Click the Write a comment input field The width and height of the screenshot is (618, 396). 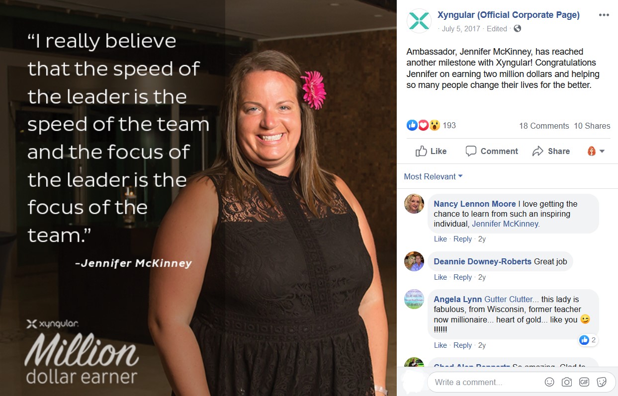tap(485, 382)
